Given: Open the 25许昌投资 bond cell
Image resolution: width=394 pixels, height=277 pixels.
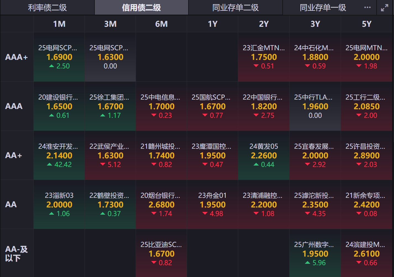Looking at the screenshot, I should pos(367,155).
